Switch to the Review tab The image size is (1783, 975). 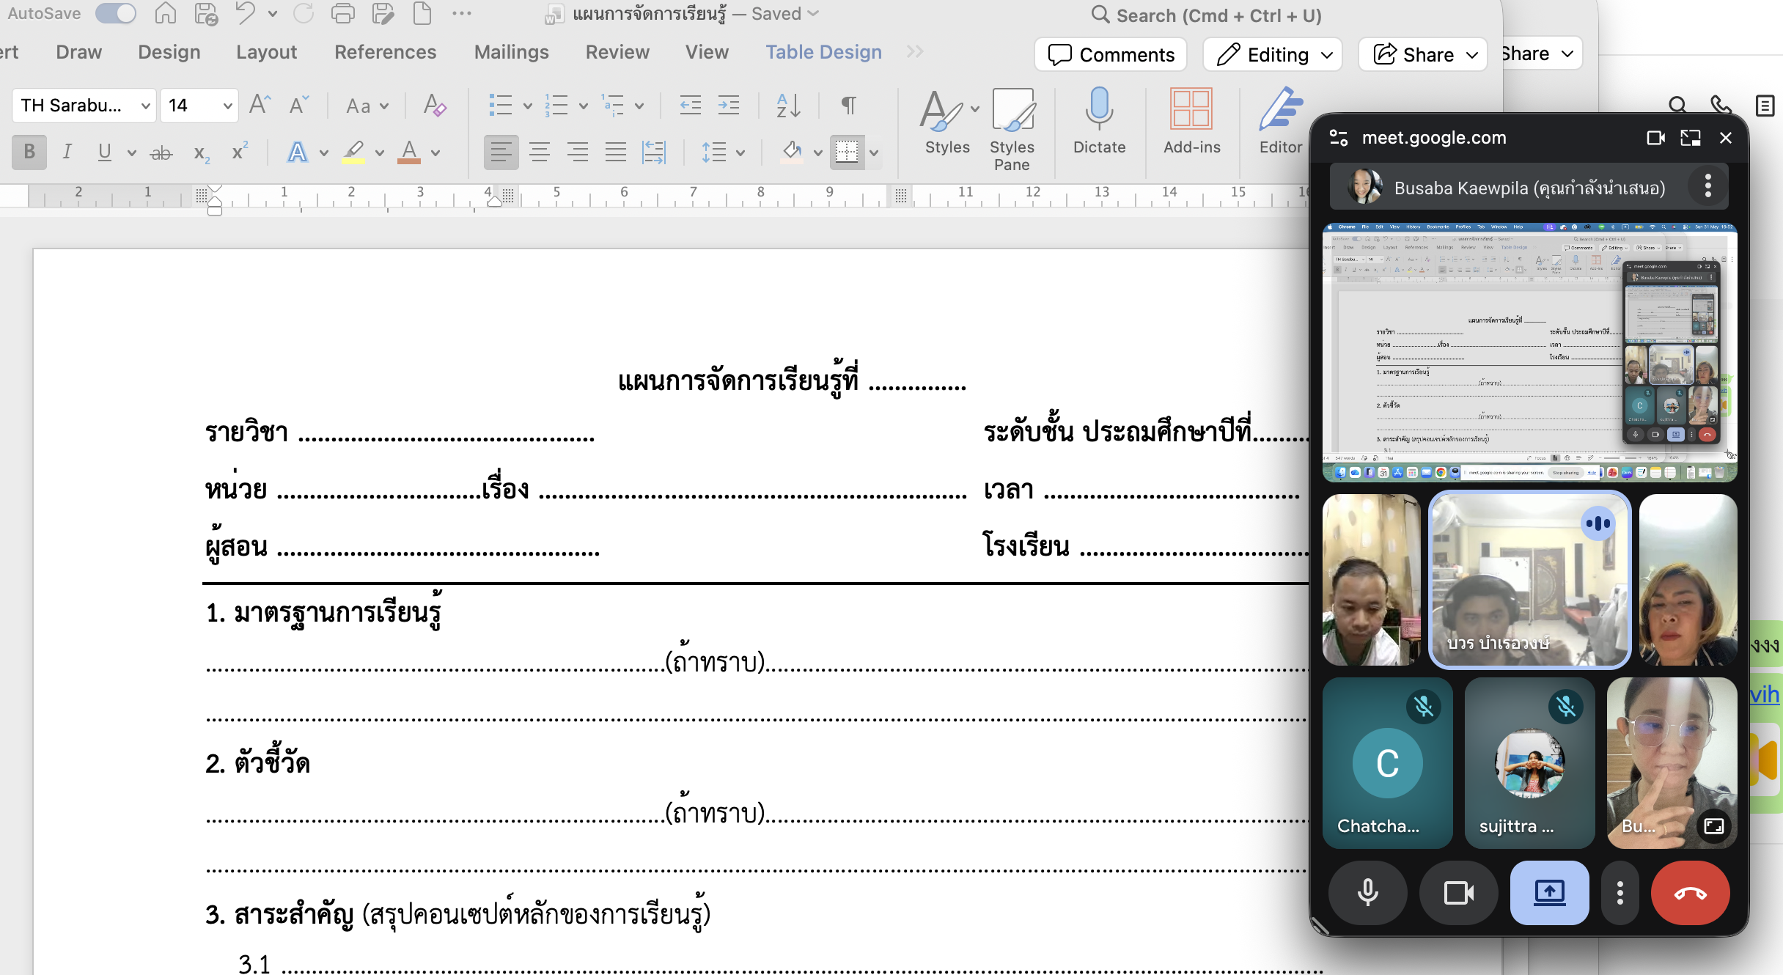(x=617, y=52)
